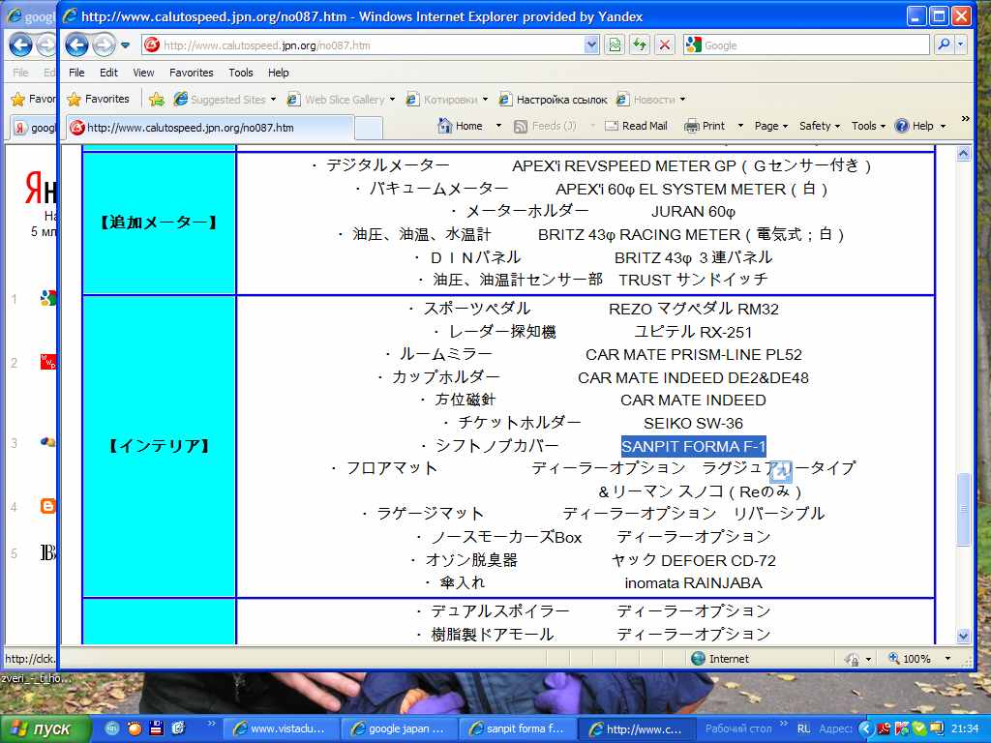Open the Favorites star button panel
The height and width of the screenshot is (743, 991).
coord(98,99)
